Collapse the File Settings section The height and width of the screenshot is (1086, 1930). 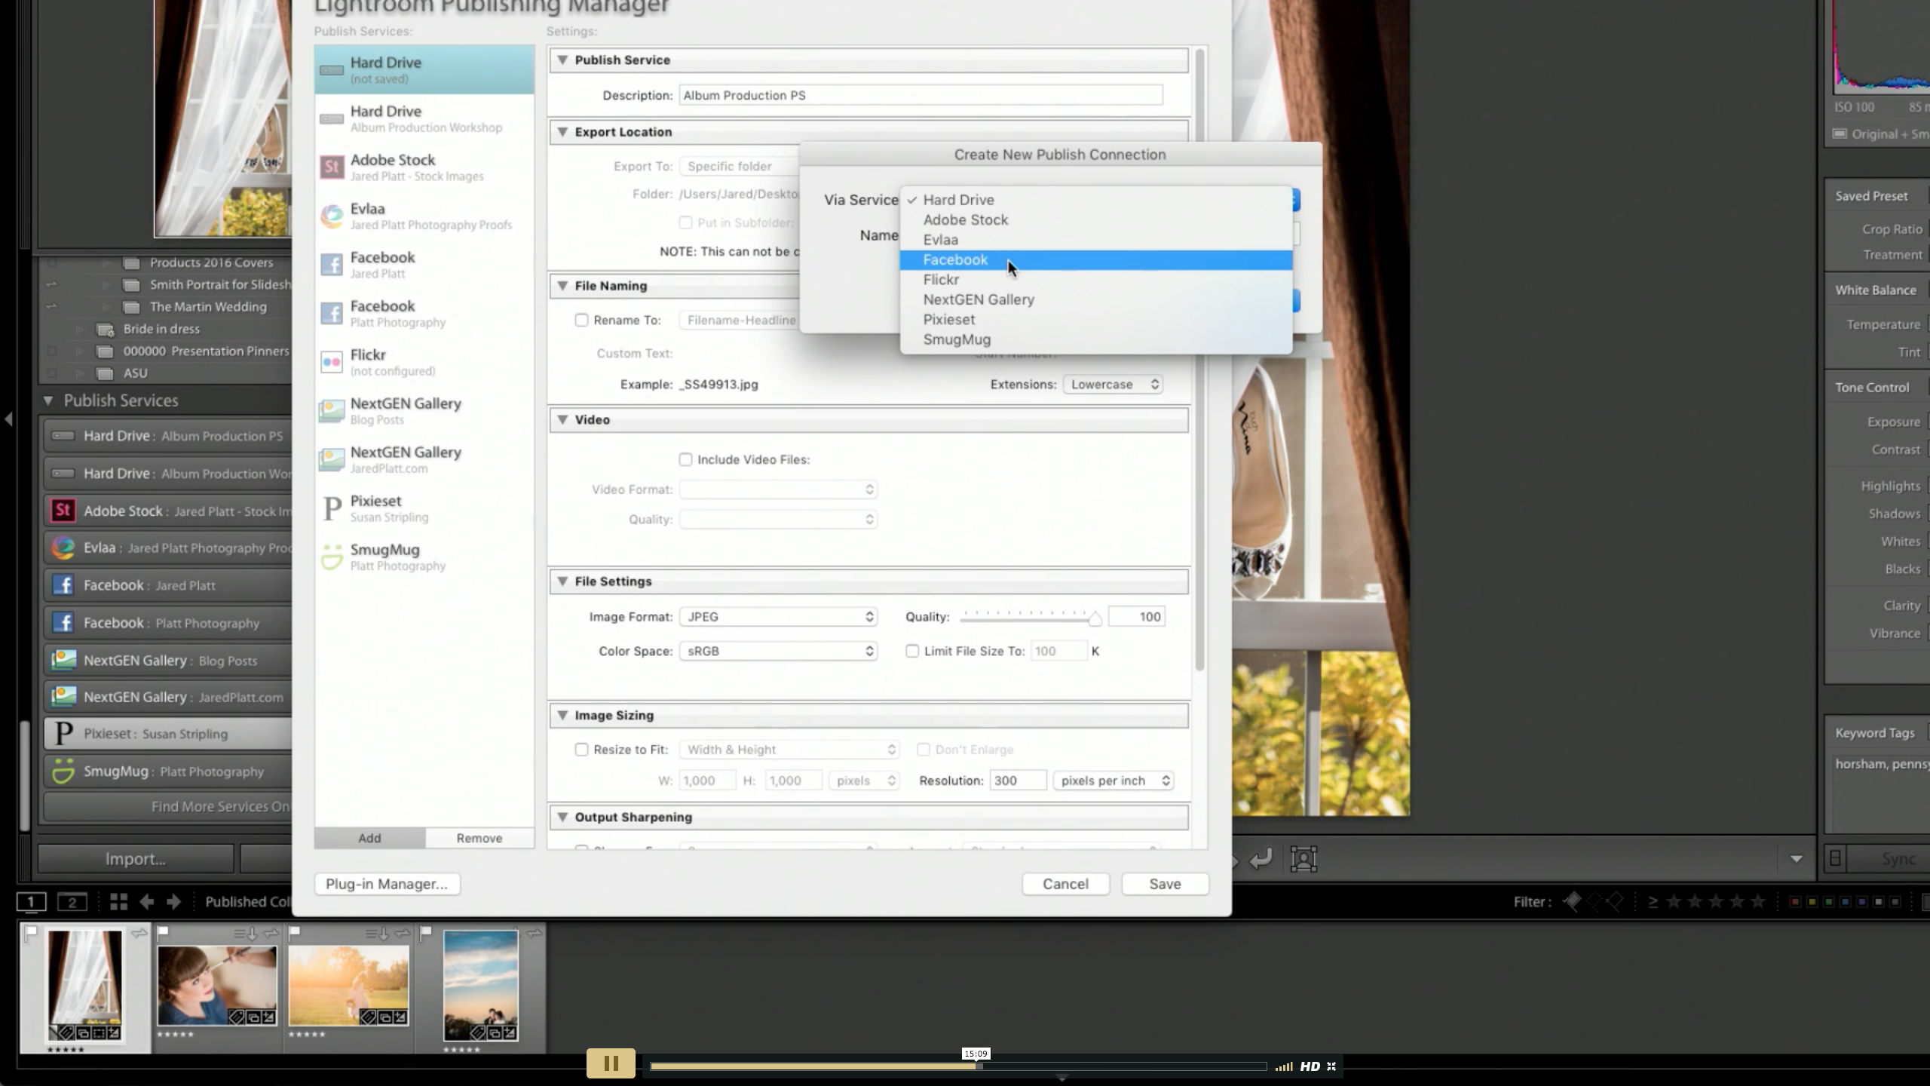click(562, 581)
